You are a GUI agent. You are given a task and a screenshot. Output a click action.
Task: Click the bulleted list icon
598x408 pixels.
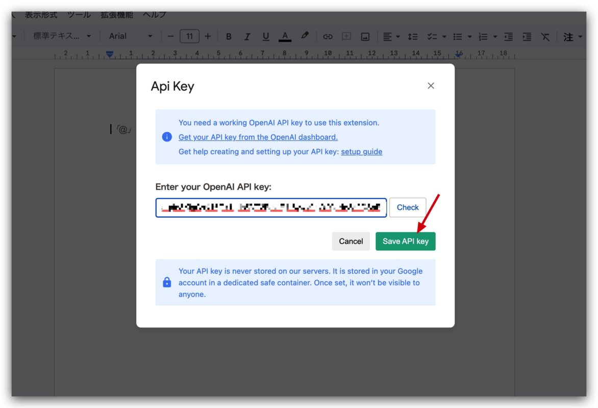(x=457, y=37)
